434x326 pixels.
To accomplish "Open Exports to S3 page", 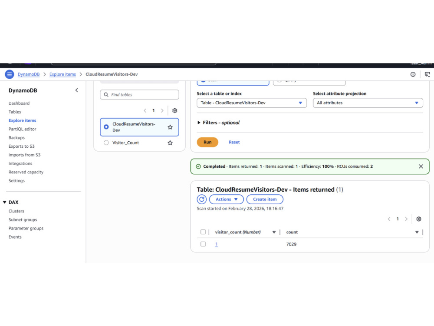I will [x=22, y=146].
